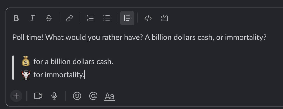
Task: Toggle the active blockquote formatting
Action: (127, 18)
